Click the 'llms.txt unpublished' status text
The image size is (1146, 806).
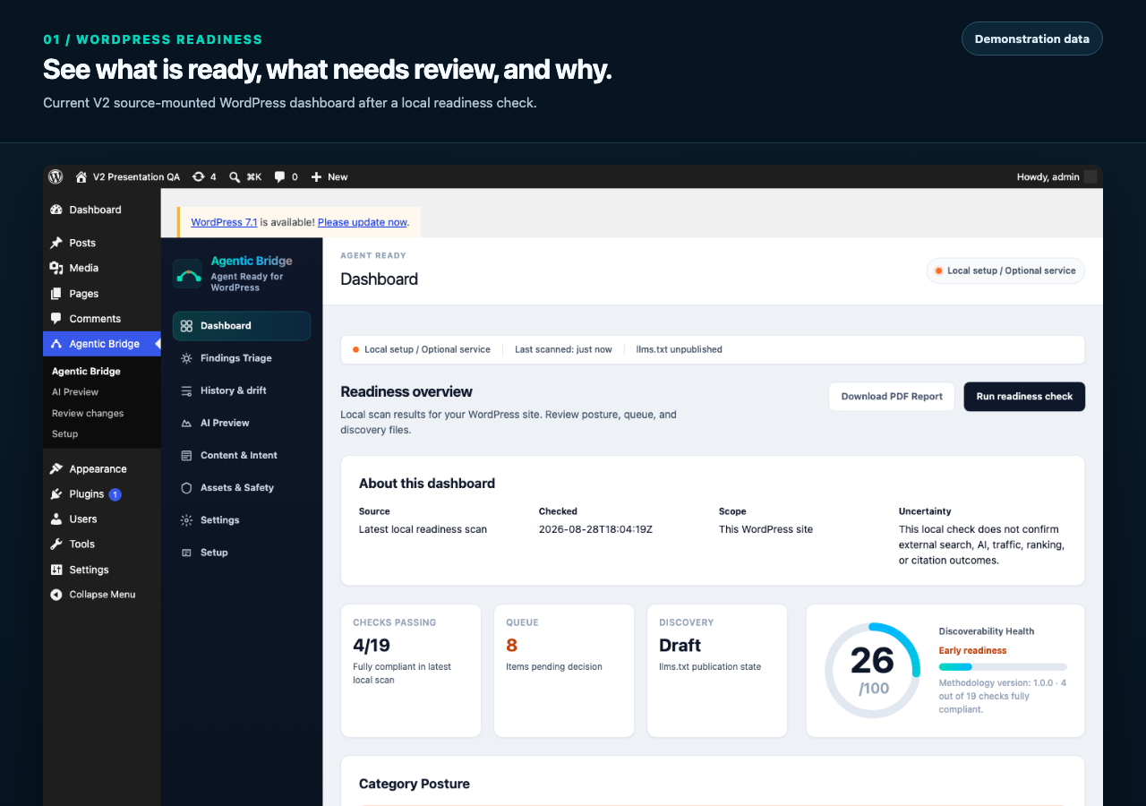(x=679, y=349)
